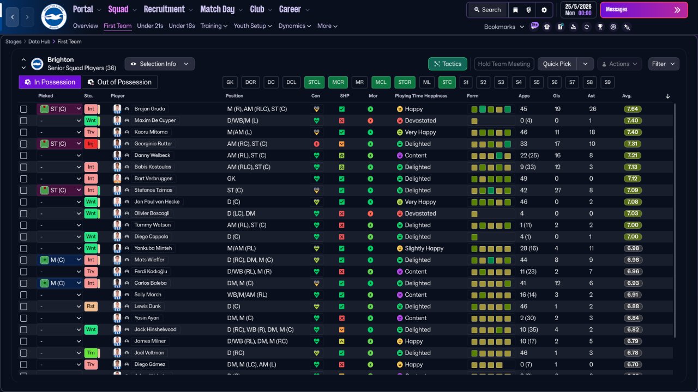Image resolution: width=698 pixels, height=392 pixels.
Task: Click Maxim De Cuyper's red sharpness icon
Action: 342,120
